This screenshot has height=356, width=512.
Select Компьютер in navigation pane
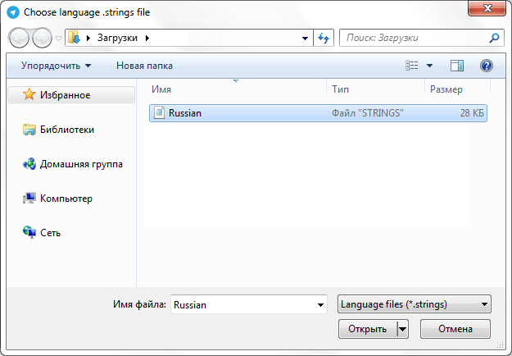click(66, 199)
